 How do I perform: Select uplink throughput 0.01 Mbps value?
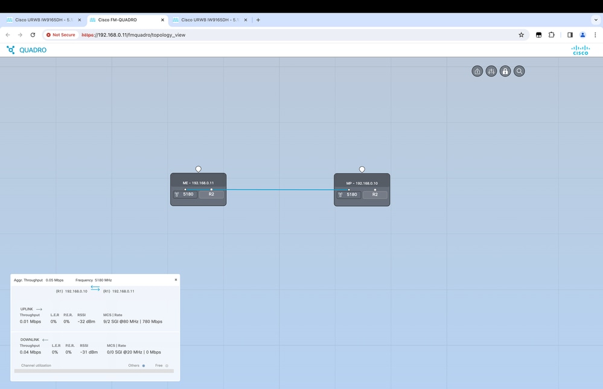tap(30, 322)
